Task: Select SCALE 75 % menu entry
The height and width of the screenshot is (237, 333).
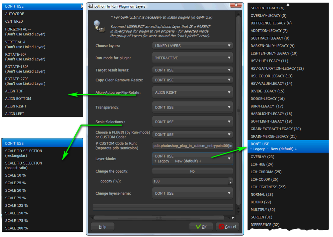Action: pos(42,198)
